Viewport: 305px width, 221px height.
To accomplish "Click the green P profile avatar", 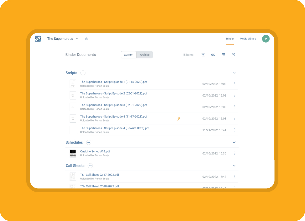I will click(266, 39).
